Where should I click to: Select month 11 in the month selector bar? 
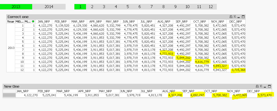(199, 7)
